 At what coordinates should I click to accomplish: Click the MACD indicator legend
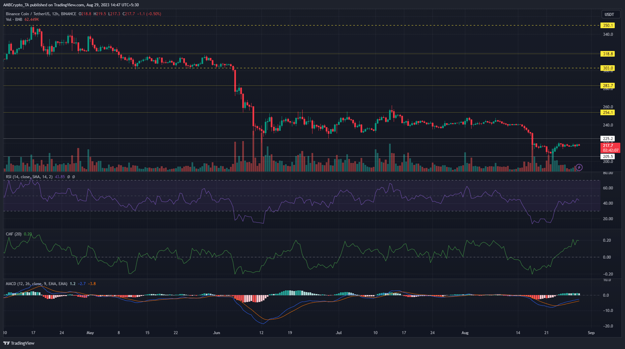click(36, 284)
